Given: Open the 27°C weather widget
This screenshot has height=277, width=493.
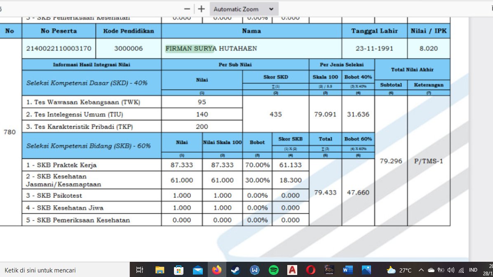Looking at the screenshot, I should (399, 270).
